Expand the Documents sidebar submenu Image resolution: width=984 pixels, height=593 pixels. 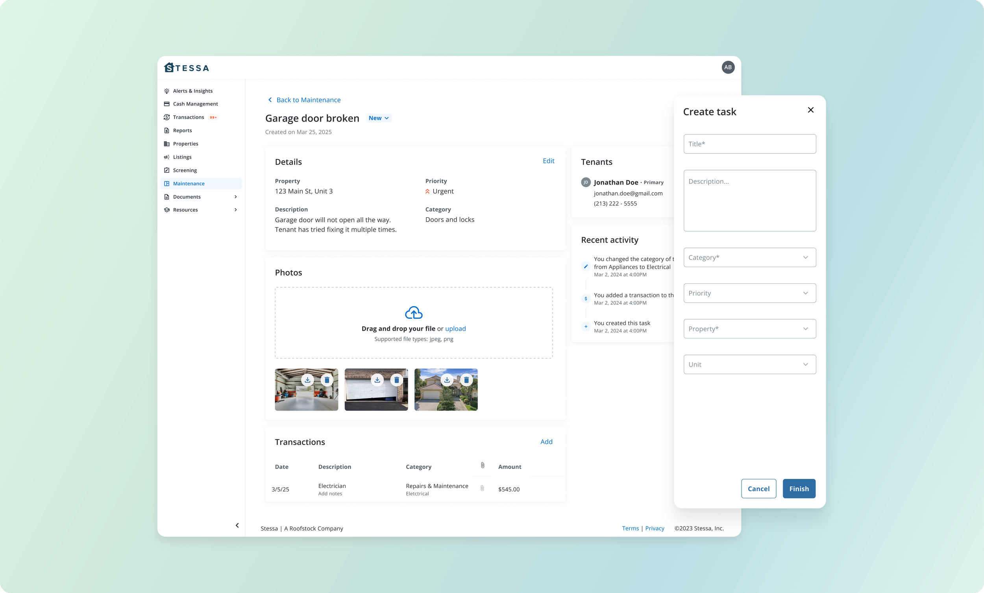(x=236, y=197)
